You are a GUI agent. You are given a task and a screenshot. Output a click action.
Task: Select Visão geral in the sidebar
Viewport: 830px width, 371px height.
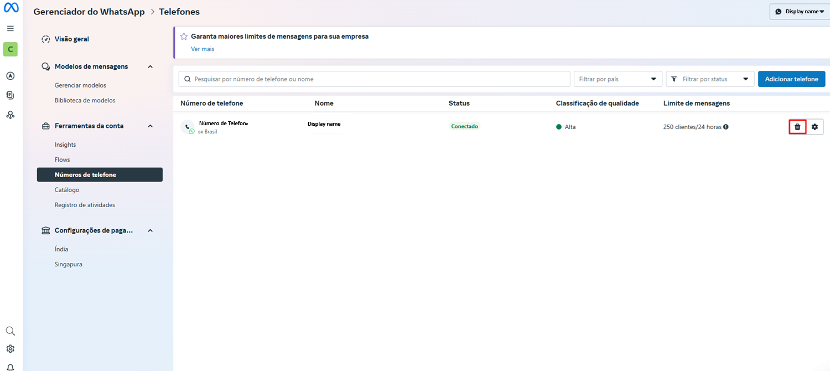click(x=72, y=39)
